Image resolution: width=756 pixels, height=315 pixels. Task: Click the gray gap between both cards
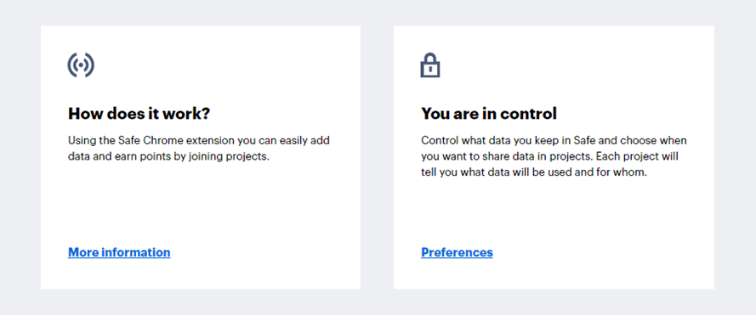(x=377, y=158)
